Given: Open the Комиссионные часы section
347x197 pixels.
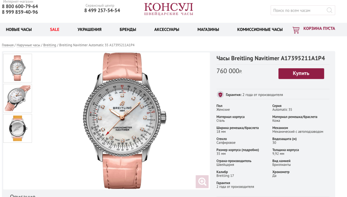Looking at the screenshot, I should pos(260,30).
